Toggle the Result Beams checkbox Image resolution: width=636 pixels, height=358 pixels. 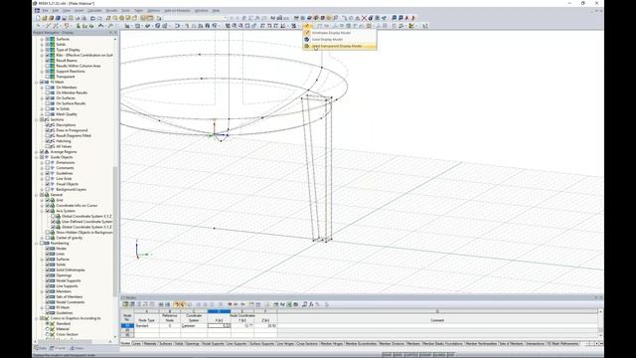coord(47,61)
